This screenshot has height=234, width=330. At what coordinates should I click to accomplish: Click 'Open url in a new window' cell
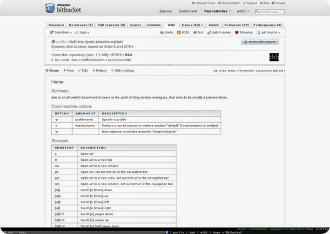point(127,166)
